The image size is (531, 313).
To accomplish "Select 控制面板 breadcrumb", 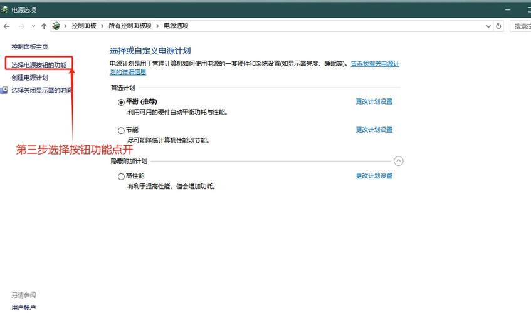I will click(x=84, y=26).
